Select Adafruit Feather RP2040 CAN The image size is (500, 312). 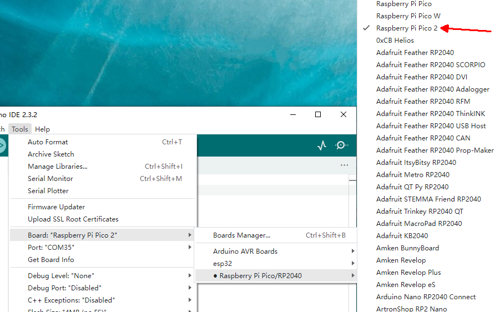coord(423,138)
